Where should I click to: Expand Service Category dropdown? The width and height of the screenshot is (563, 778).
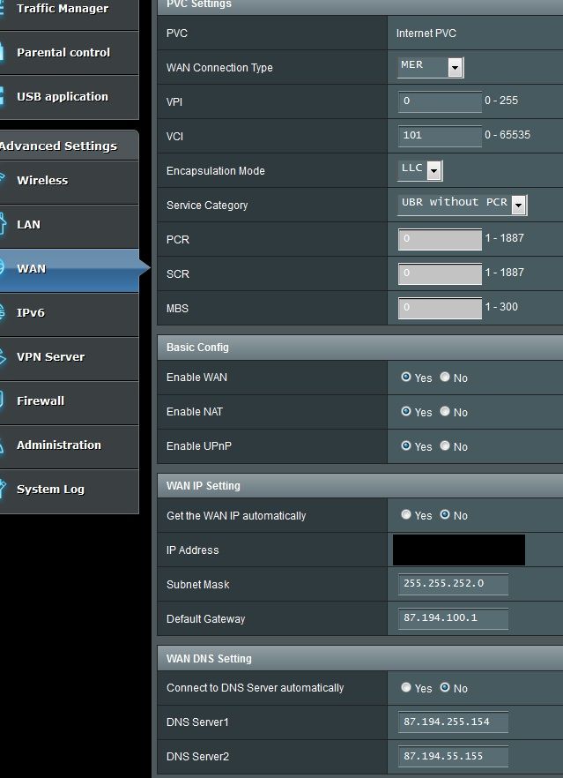[x=462, y=205]
